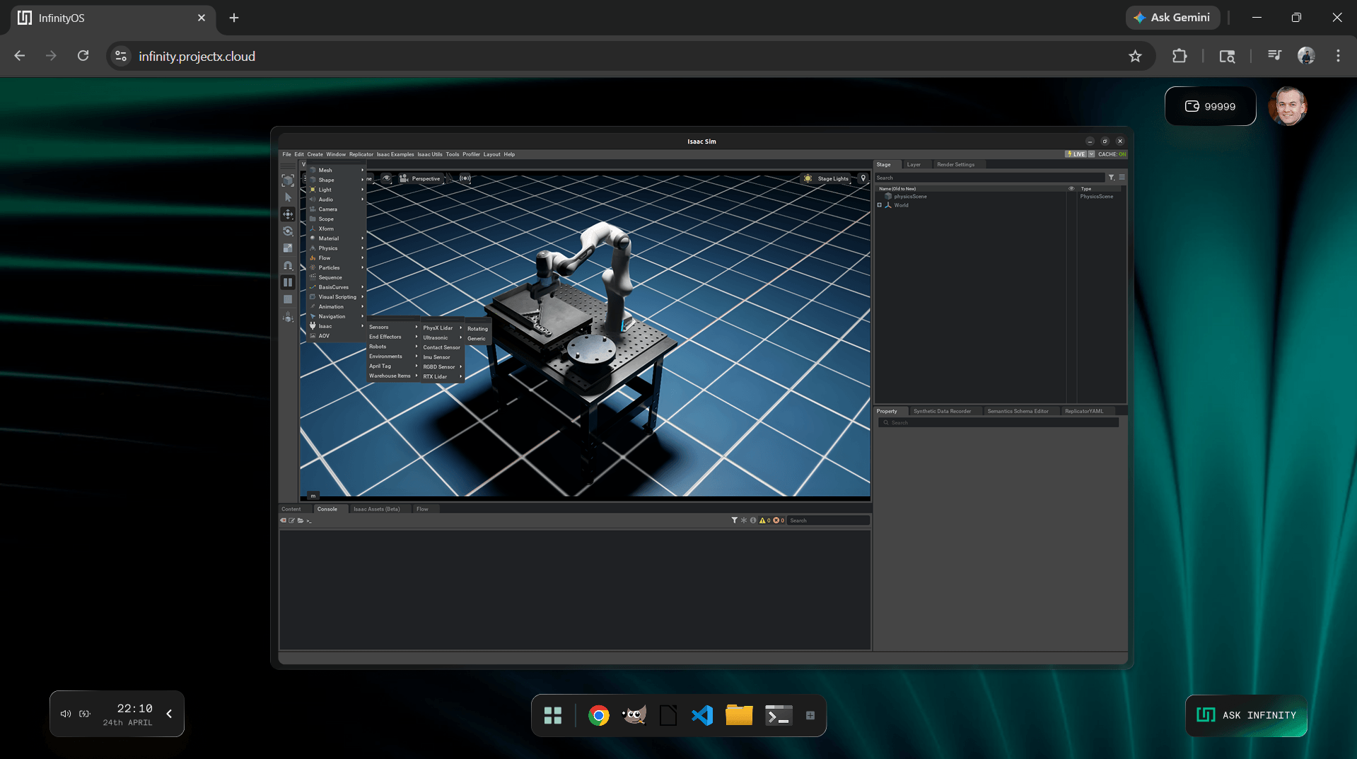Expand the World tree node
Viewport: 1357px width, 759px height.
880,205
